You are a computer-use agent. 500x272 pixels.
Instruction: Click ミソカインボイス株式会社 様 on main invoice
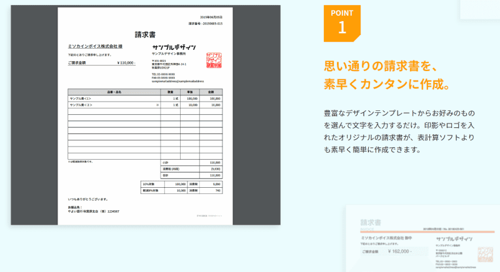click(95, 46)
